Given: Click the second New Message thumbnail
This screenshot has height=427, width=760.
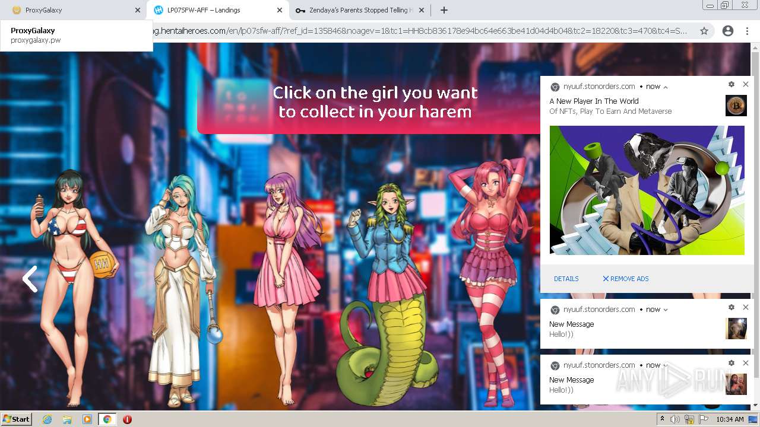Looking at the screenshot, I should coord(736,384).
